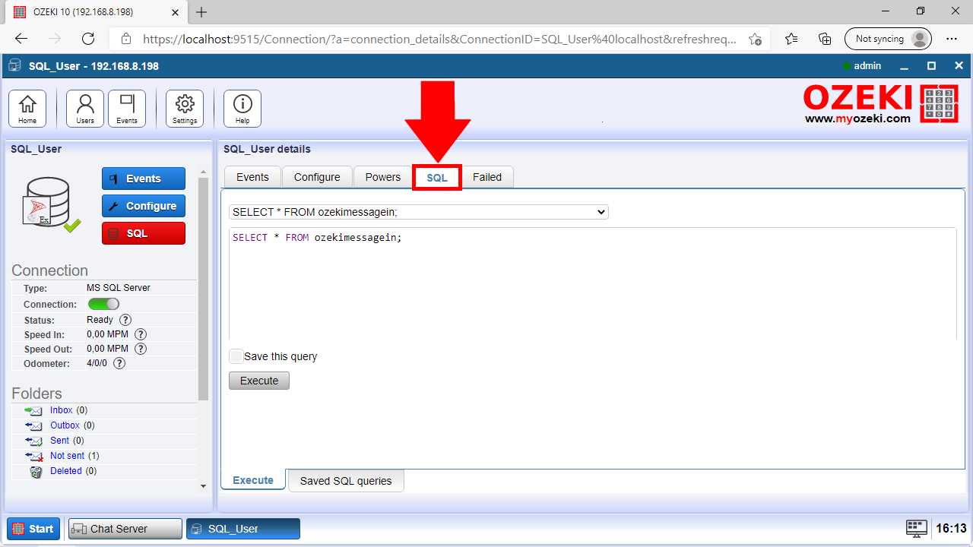
Task: Open the Ozeki Start menu
Action: click(x=33, y=529)
